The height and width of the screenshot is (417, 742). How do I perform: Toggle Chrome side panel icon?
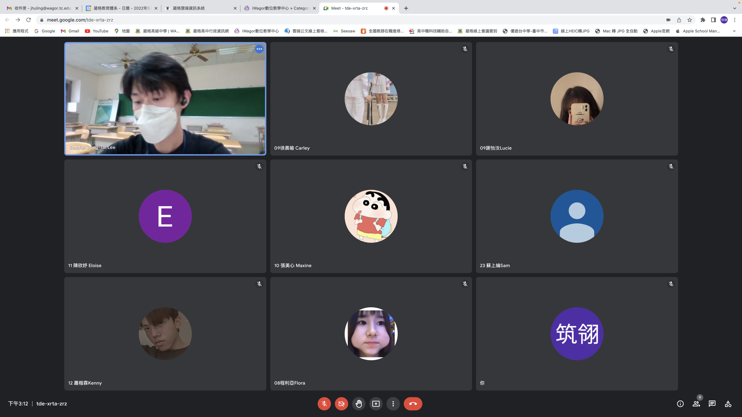point(713,20)
